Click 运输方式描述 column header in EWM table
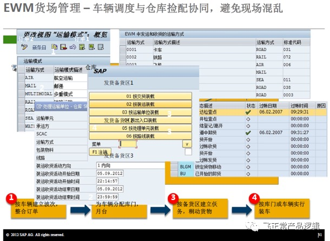Screen dimensions: 330x241 click(167, 42)
